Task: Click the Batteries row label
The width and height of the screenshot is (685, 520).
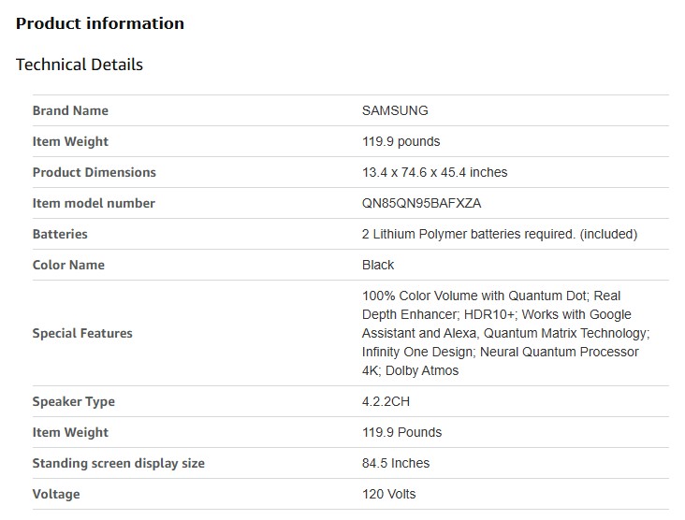Action: pos(60,234)
